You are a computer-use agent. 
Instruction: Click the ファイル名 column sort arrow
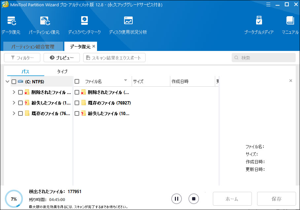click(125, 80)
